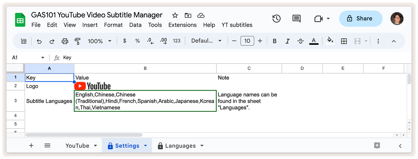Image resolution: width=418 pixels, height=159 pixels.
Task: Open the zoom 100% dropdown
Action: 100,41
